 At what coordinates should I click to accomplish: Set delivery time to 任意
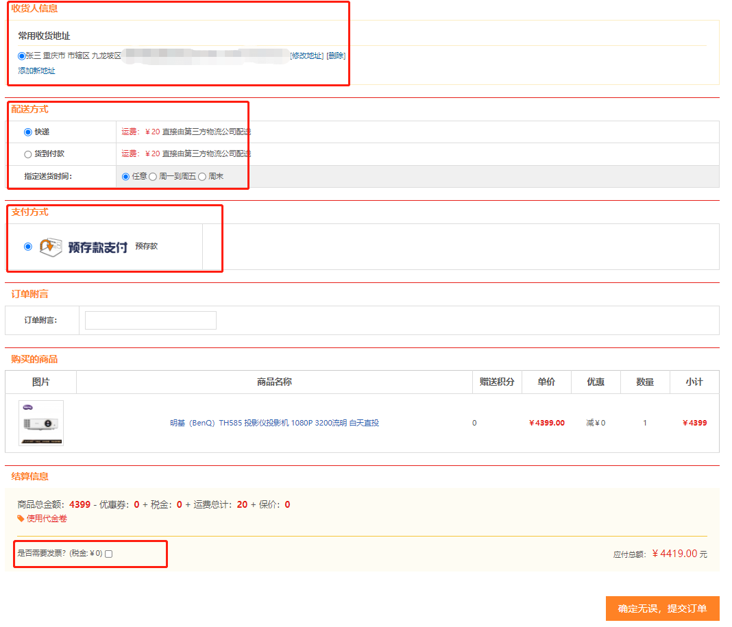(125, 177)
